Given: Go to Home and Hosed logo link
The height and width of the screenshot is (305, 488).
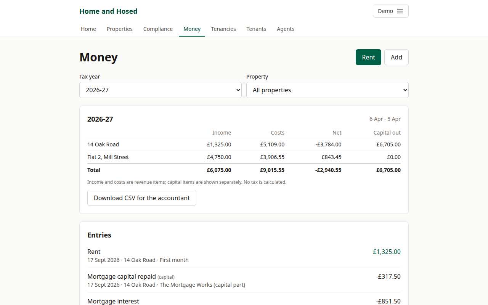Looking at the screenshot, I should (x=108, y=11).
